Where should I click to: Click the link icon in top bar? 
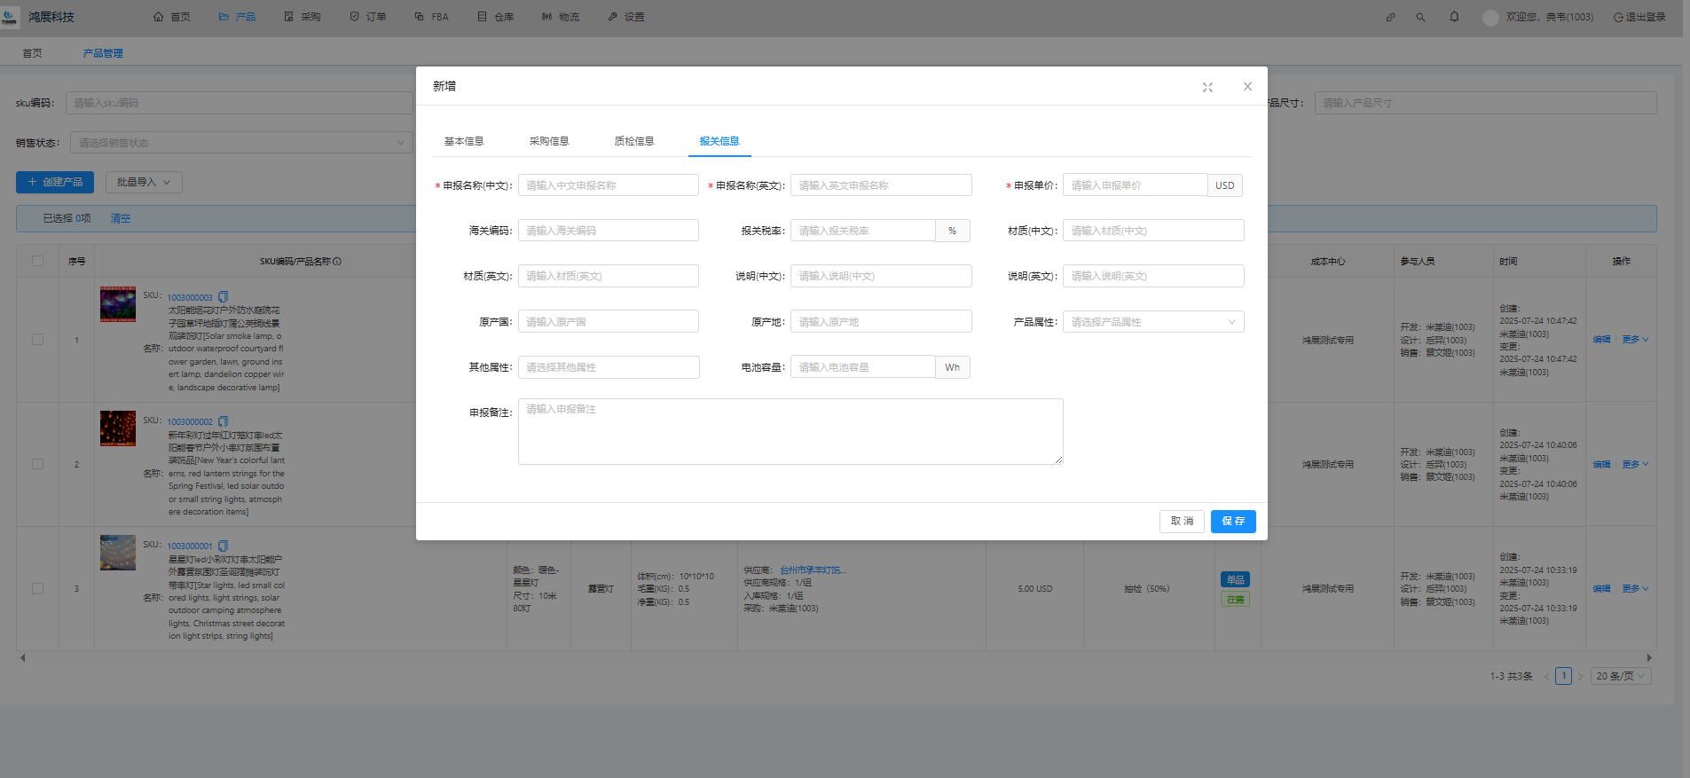(1390, 17)
